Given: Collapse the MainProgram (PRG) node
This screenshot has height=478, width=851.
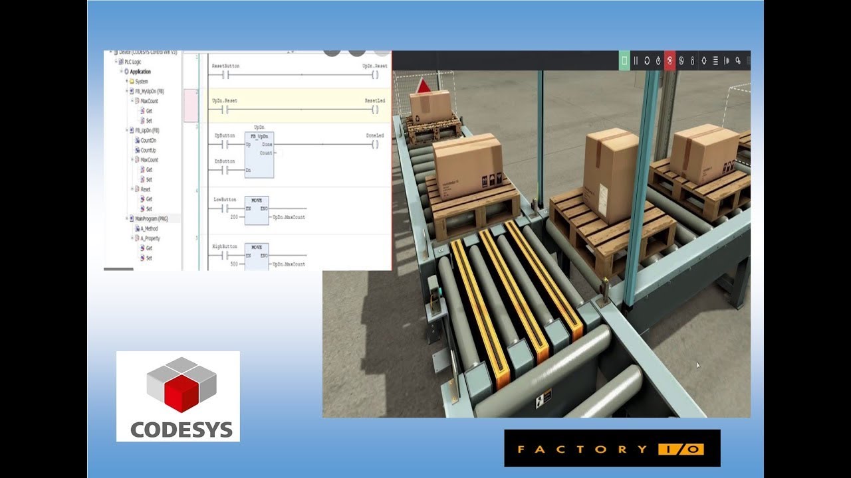Looking at the screenshot, I should [x=126, y=218].
